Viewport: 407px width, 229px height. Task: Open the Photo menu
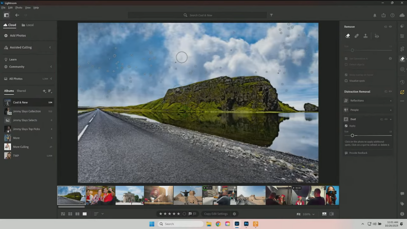(19, 8)
